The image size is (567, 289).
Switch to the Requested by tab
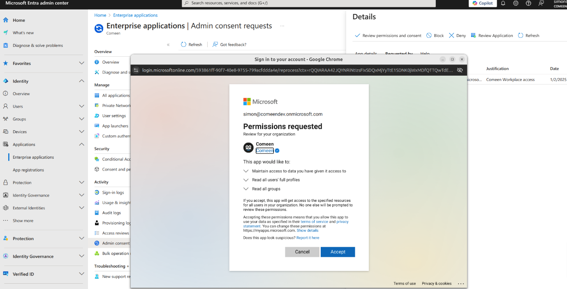coord(399,54)
